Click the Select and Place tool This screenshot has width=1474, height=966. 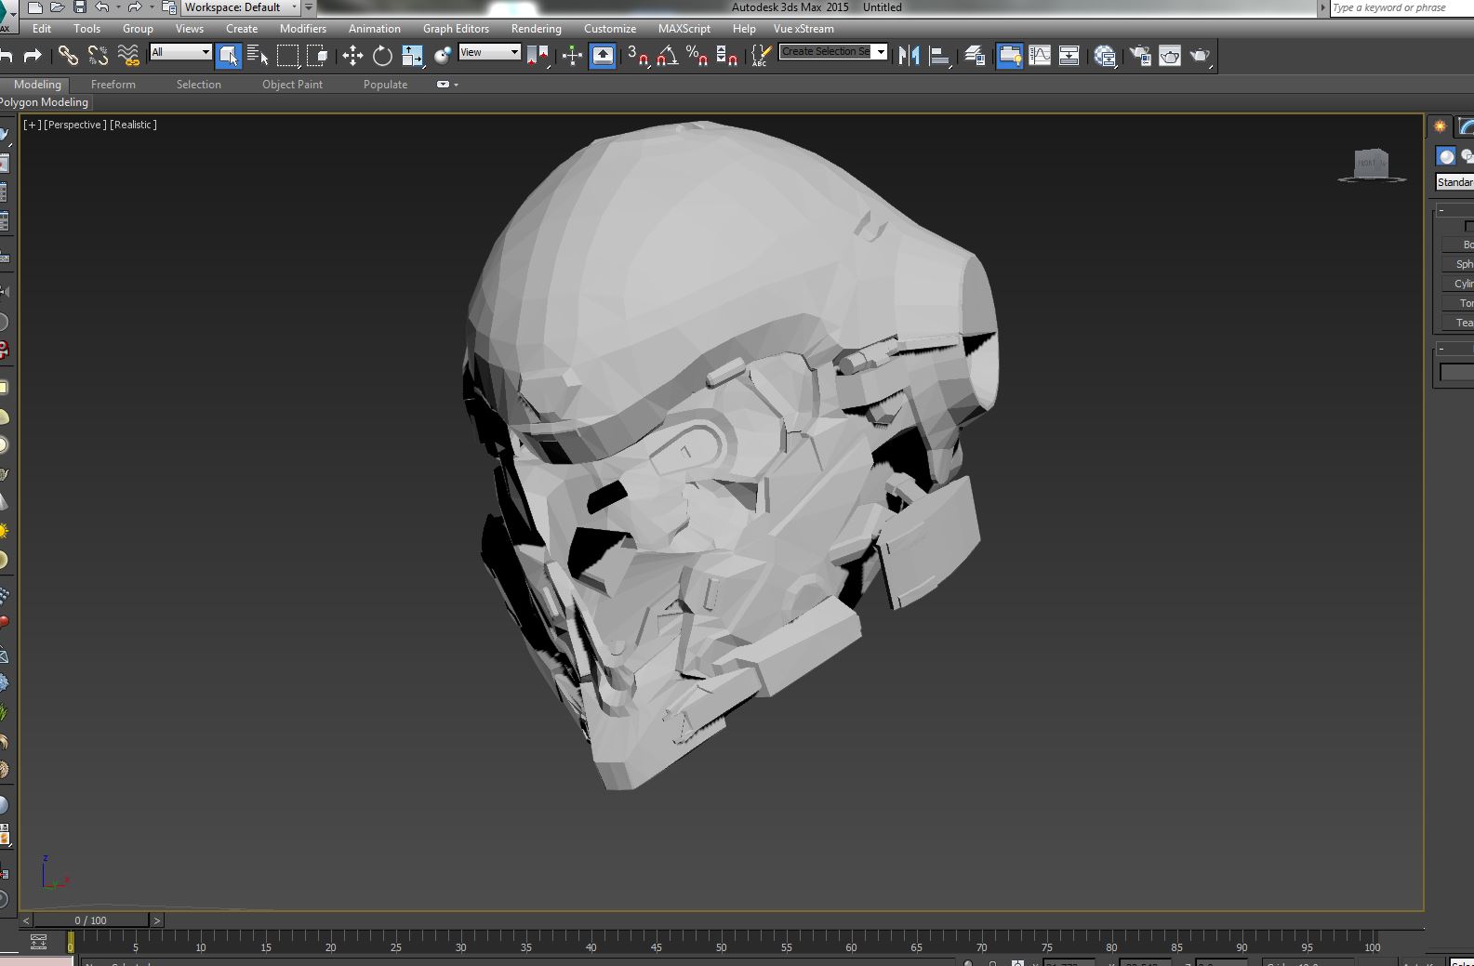[443, 56]
